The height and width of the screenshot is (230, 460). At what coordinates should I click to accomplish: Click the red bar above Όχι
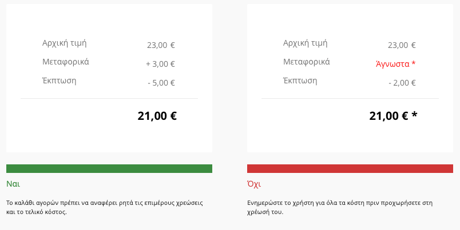pos(350,168)
